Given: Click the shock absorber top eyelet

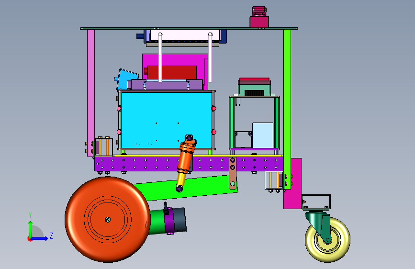Looking at the screenshot, I should point(189,138).
